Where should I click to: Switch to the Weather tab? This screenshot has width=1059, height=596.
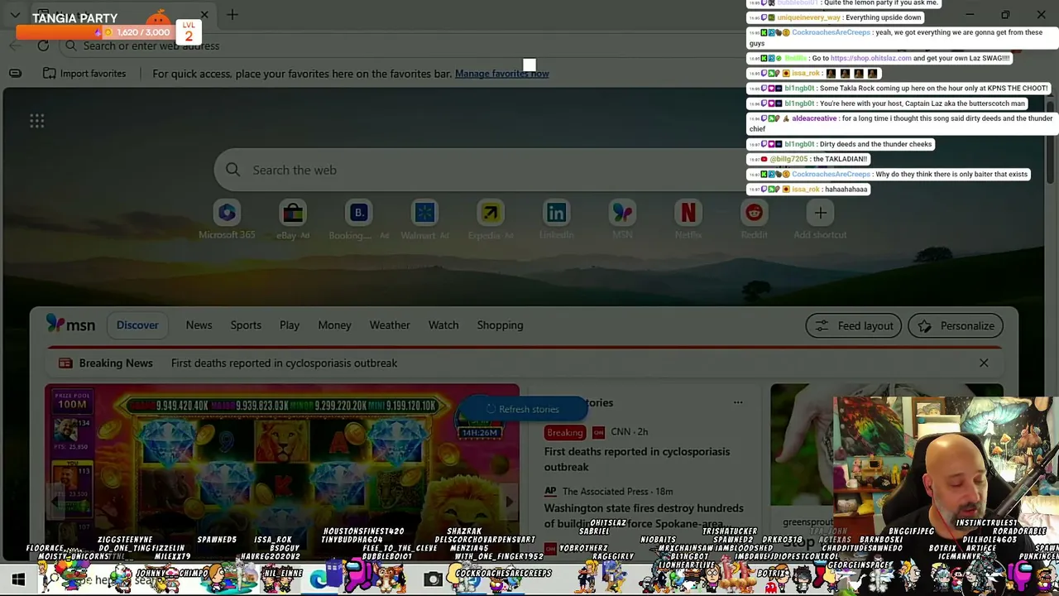[x=390, y=325]
